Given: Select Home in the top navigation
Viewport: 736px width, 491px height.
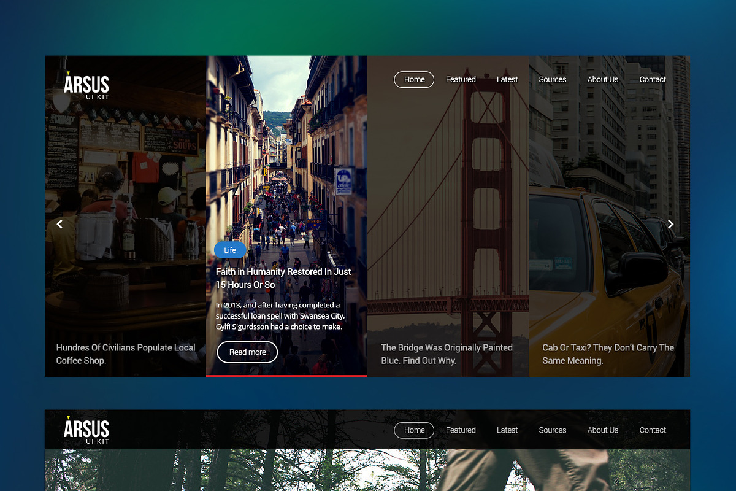Looking at the screenshot, I should [414, 80].
